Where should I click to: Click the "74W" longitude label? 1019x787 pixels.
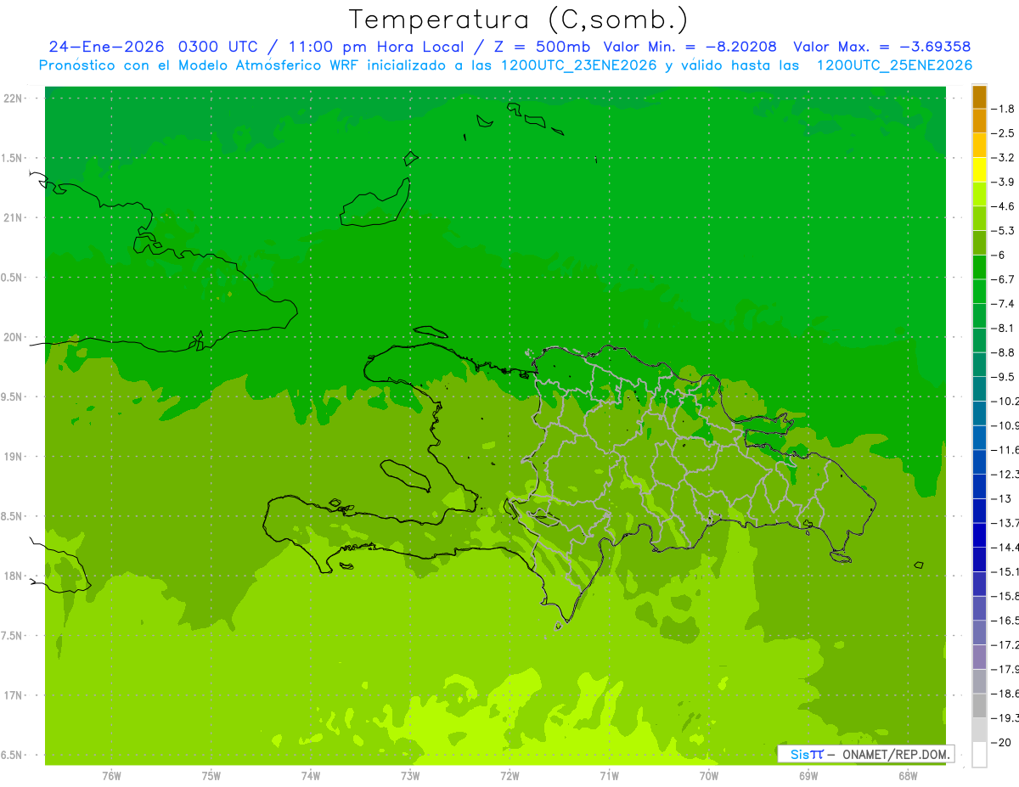click(311, 776)
